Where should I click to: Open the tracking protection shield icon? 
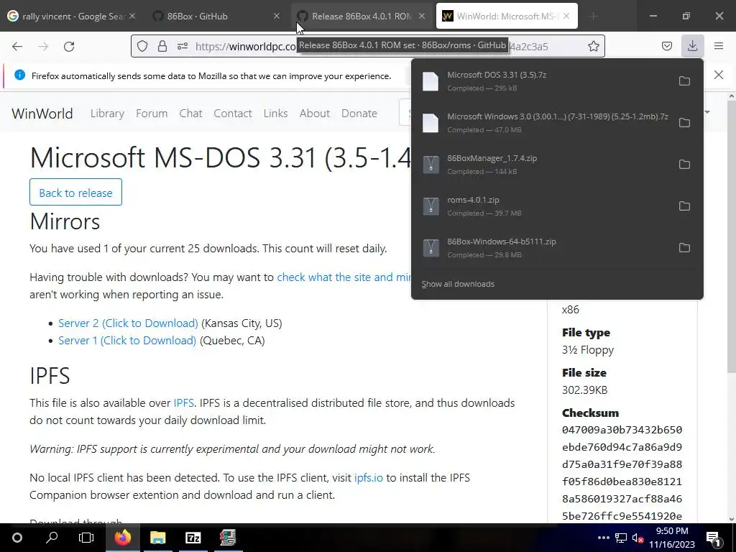[142, 46]
